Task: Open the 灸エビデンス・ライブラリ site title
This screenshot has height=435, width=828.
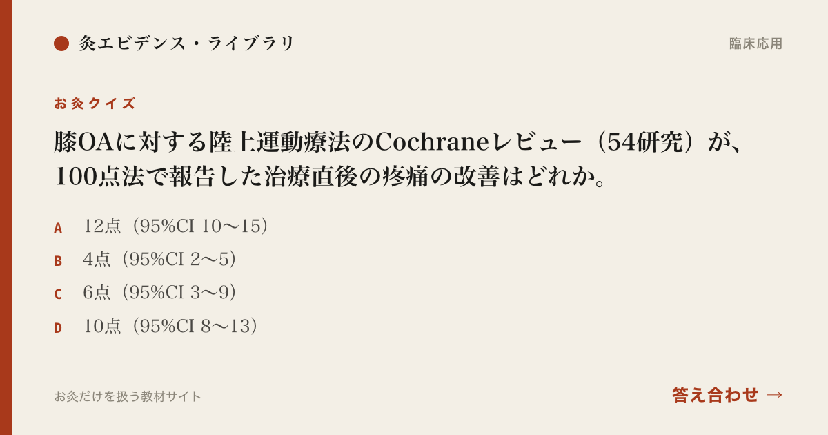Action: [187, 43]
